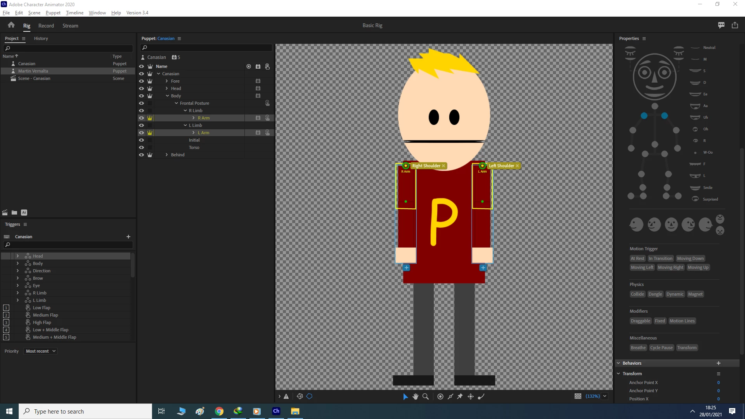Select the Dragger tool
This screenshot has width=745, height=419.
471,396
